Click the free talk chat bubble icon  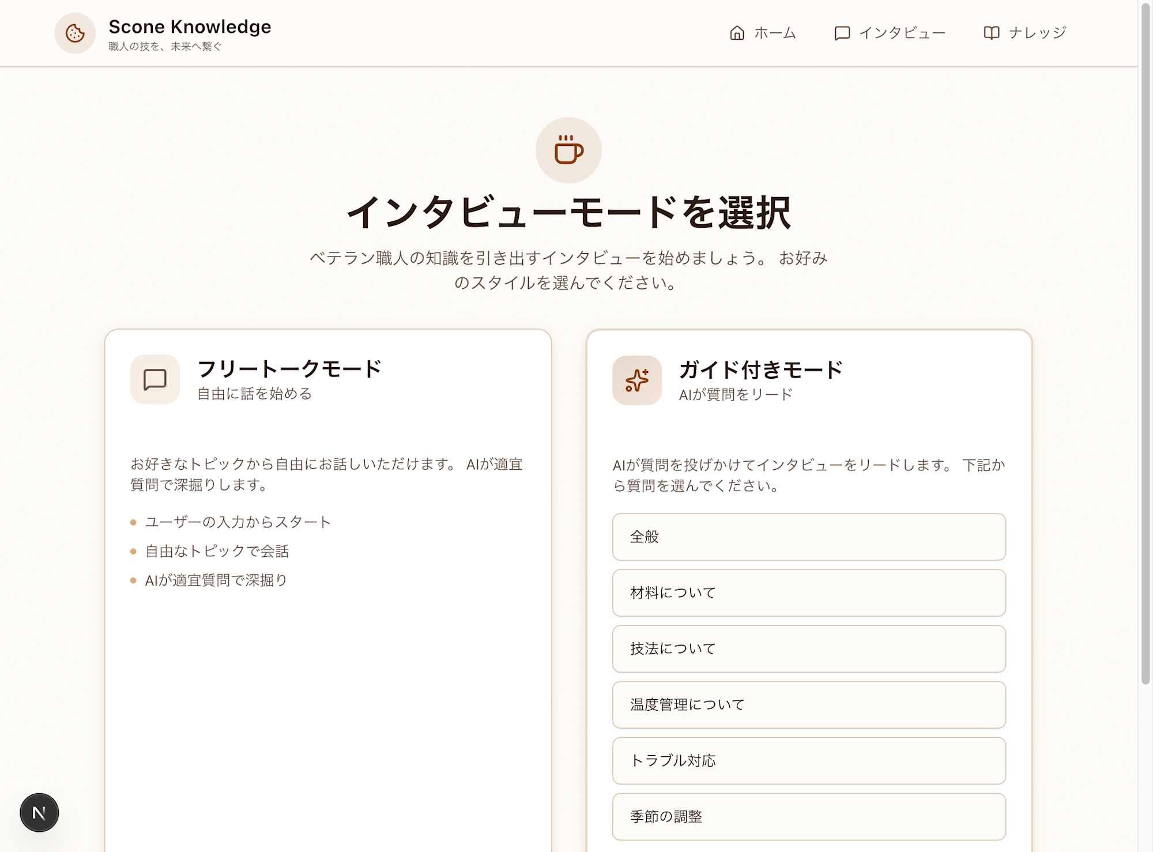155,379
